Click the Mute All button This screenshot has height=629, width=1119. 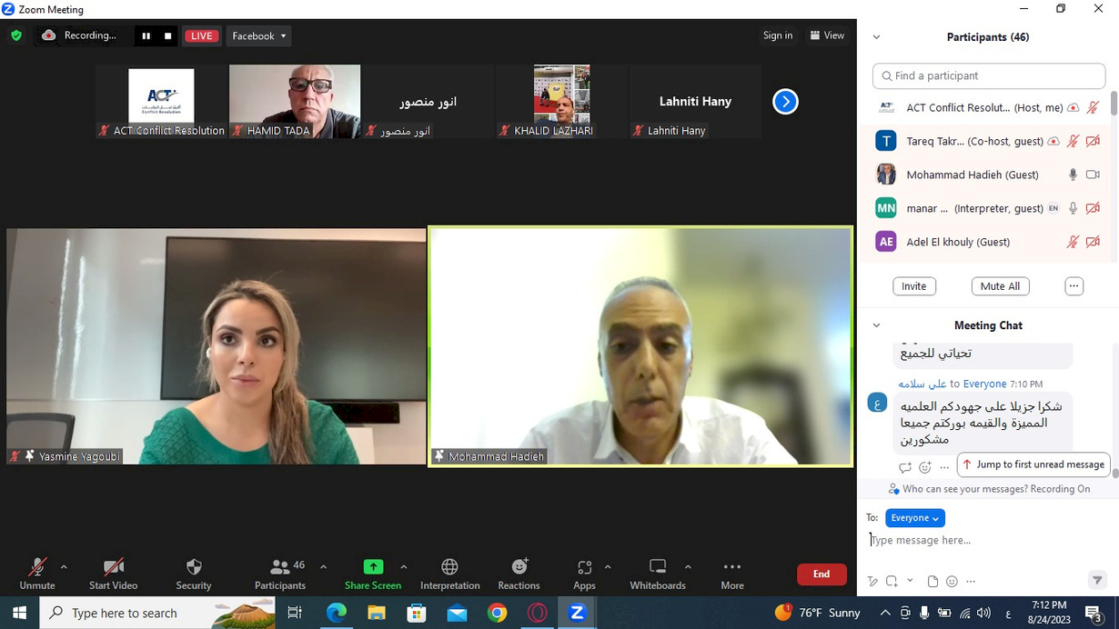[1000, 286]
